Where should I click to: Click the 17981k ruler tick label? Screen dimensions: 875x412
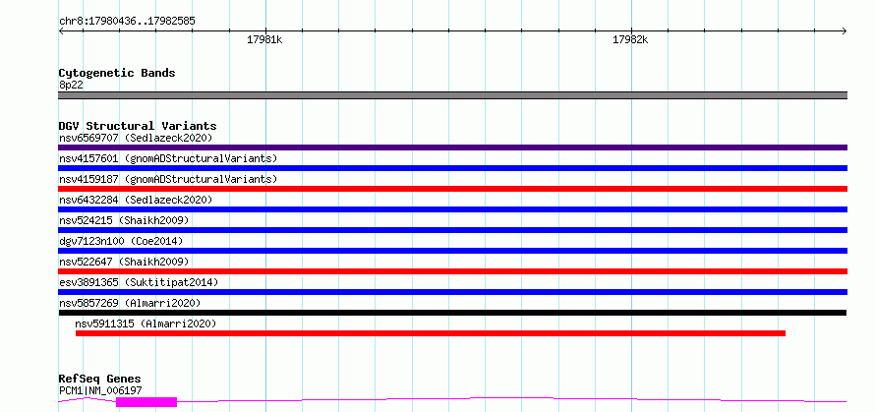[x=264, y=39]
